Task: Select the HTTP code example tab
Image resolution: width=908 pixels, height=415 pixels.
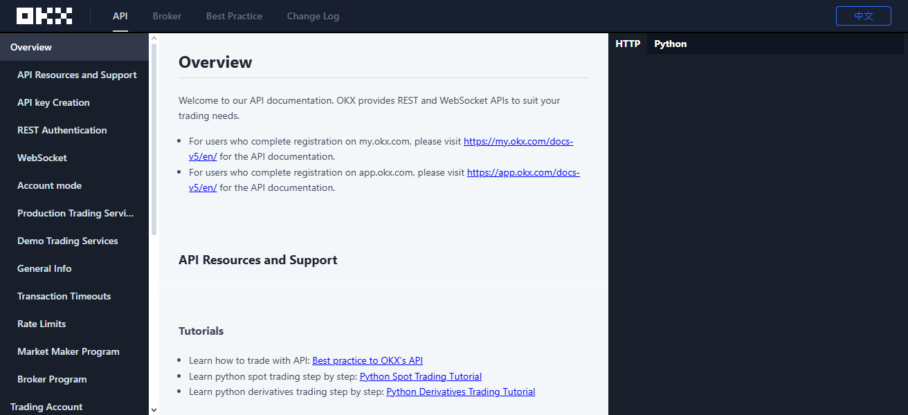Action: click(628, 43)
